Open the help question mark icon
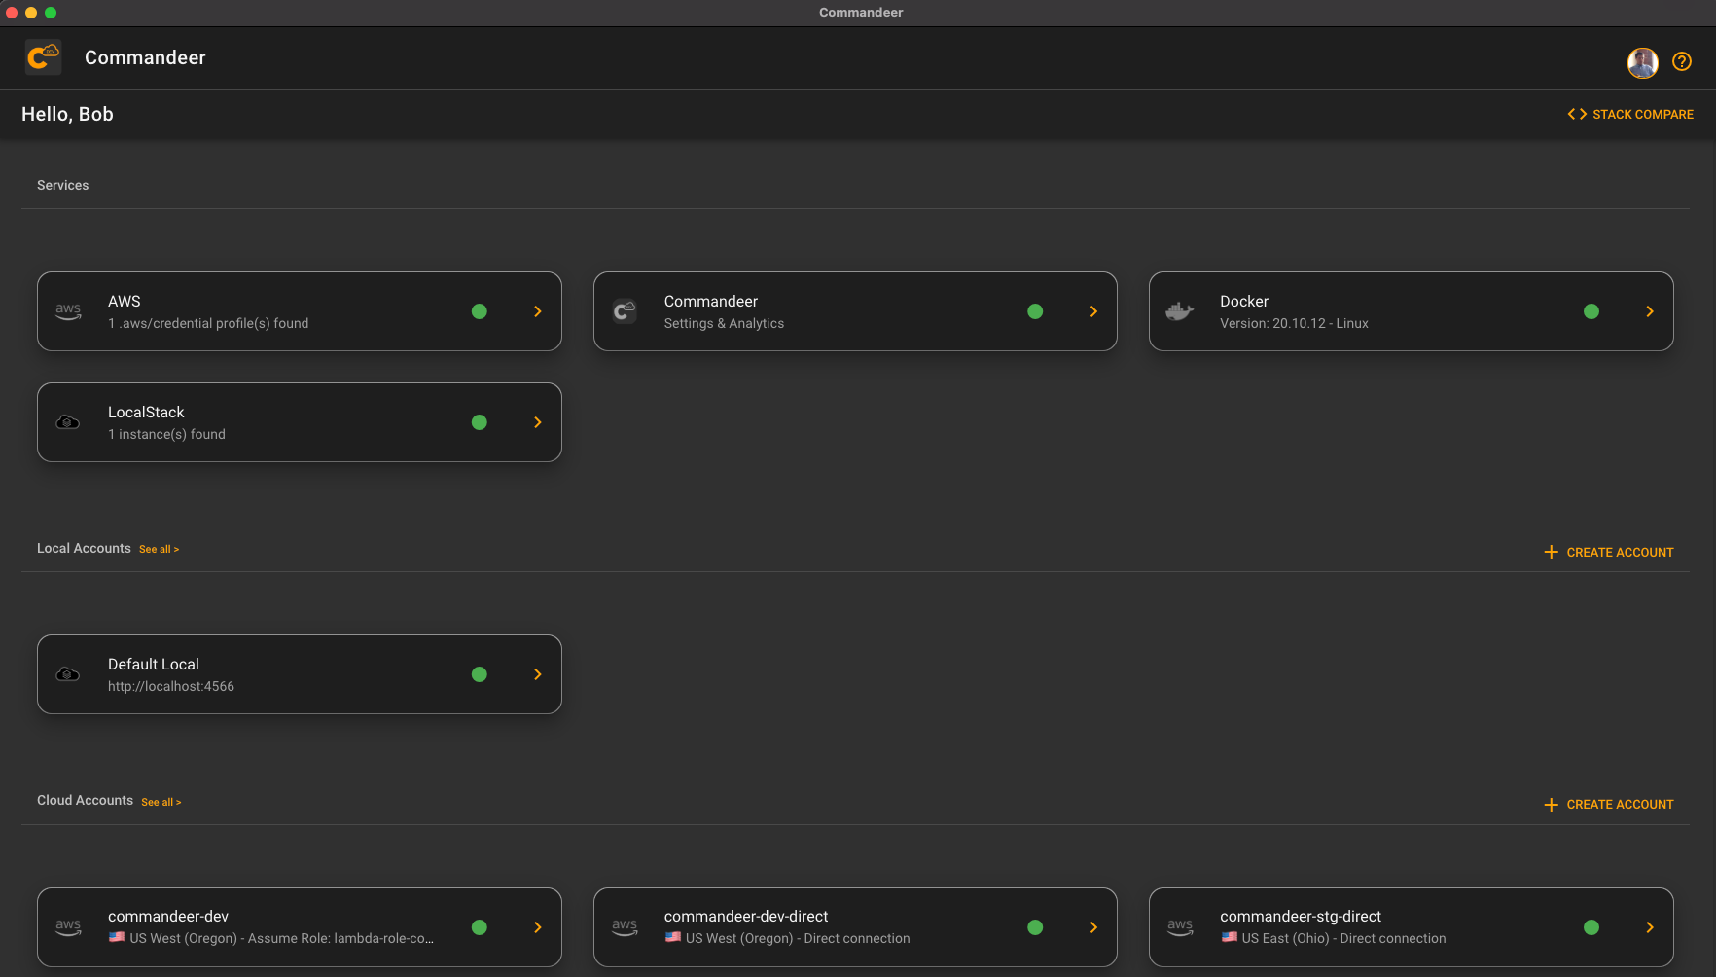1716x977 pixels. pyautogui.click(x=1681, y=62)
